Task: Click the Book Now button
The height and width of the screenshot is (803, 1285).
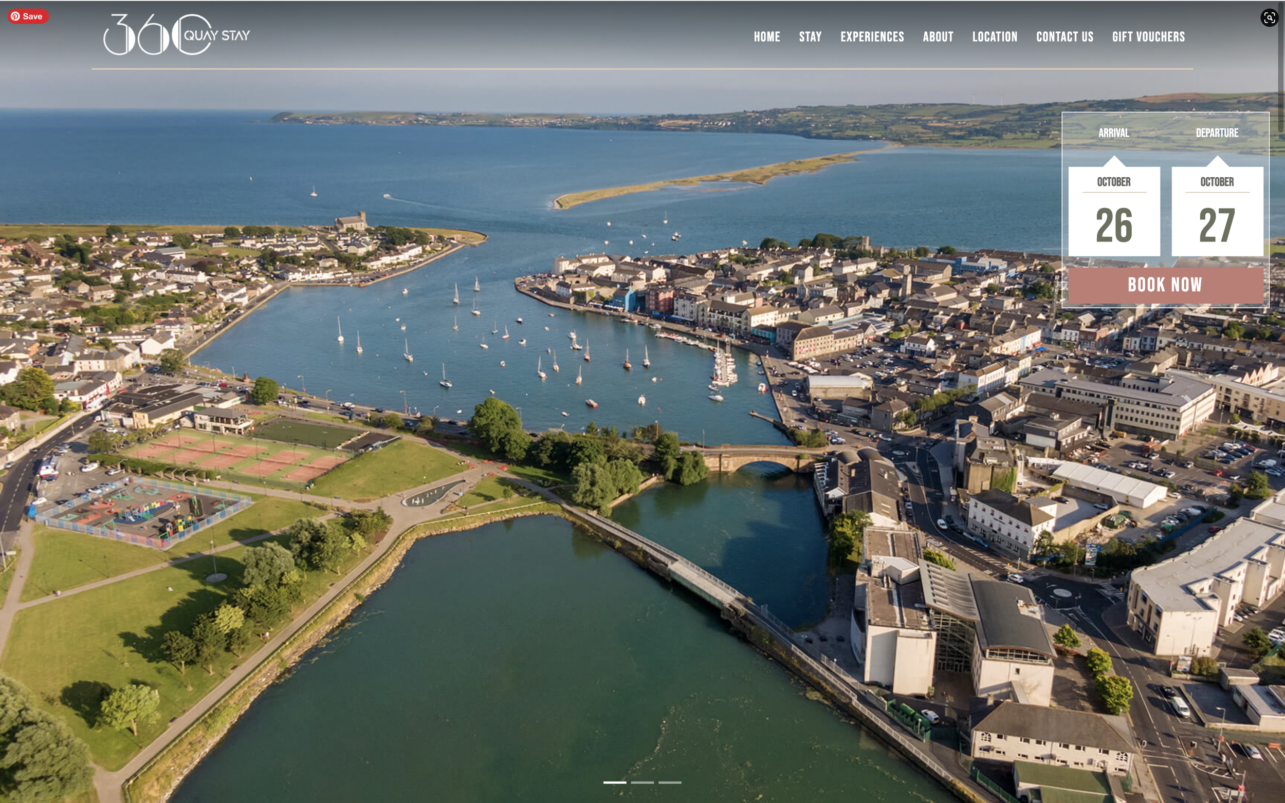Action: 1165,285
